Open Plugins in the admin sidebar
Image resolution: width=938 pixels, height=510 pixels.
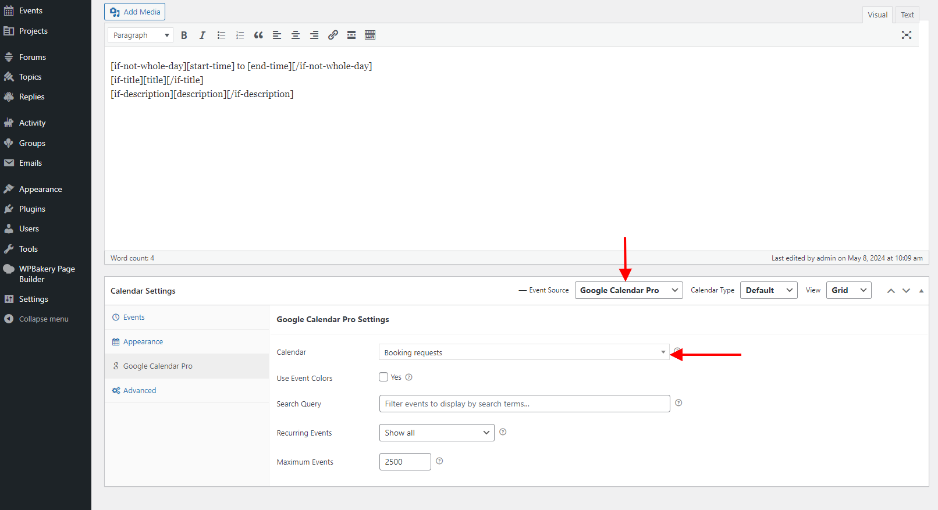(x=32, y=209)
